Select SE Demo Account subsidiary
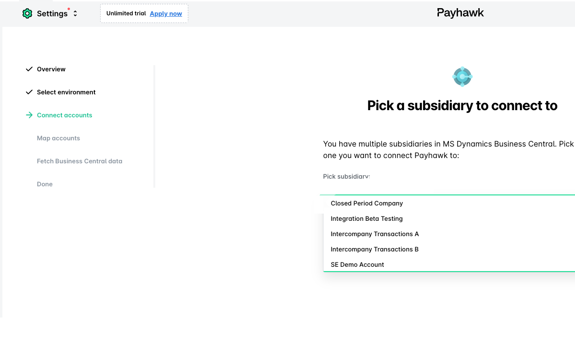Screen dimensions: 575x364 449,264
